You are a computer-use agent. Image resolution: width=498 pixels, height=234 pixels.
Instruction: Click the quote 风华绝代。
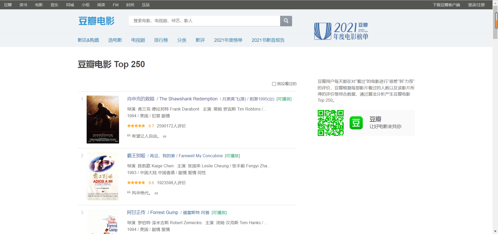142,193
